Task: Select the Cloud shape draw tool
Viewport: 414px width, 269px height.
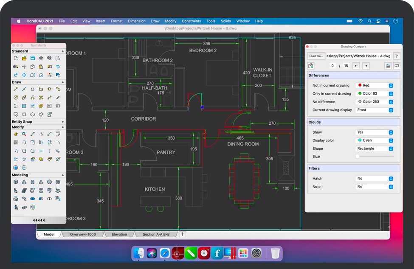Action: (x=32, y=115)
